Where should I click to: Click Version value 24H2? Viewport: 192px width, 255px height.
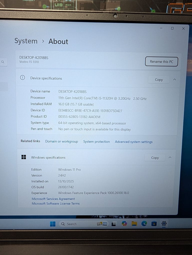[x=62, y=175]
